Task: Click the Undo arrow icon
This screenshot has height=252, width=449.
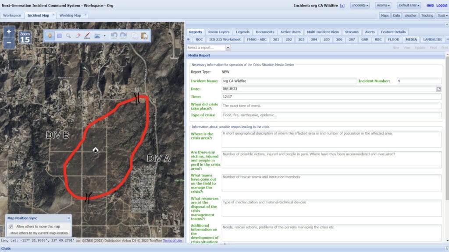Action: (114, 36)
